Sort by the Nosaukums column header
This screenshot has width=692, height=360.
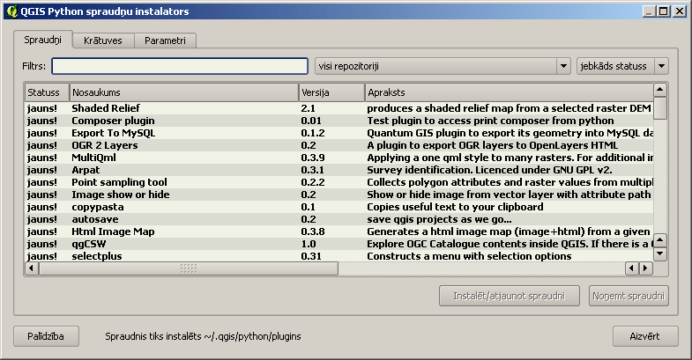[x=183, y=92]
